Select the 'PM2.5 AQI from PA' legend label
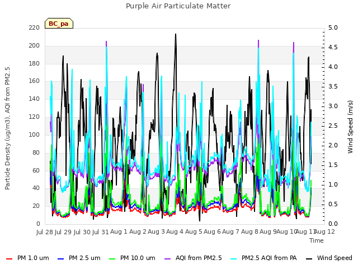Screen dimensions: 358x269 269,258
